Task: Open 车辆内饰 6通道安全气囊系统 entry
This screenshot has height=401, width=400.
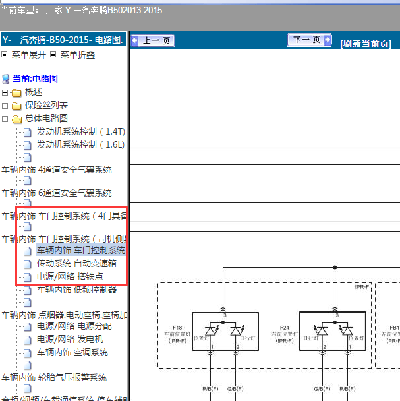Action: 57,193
